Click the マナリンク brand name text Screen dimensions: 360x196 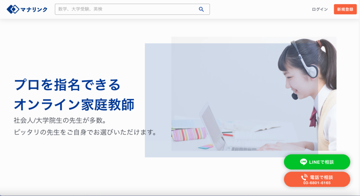click(x=34, y=10)
